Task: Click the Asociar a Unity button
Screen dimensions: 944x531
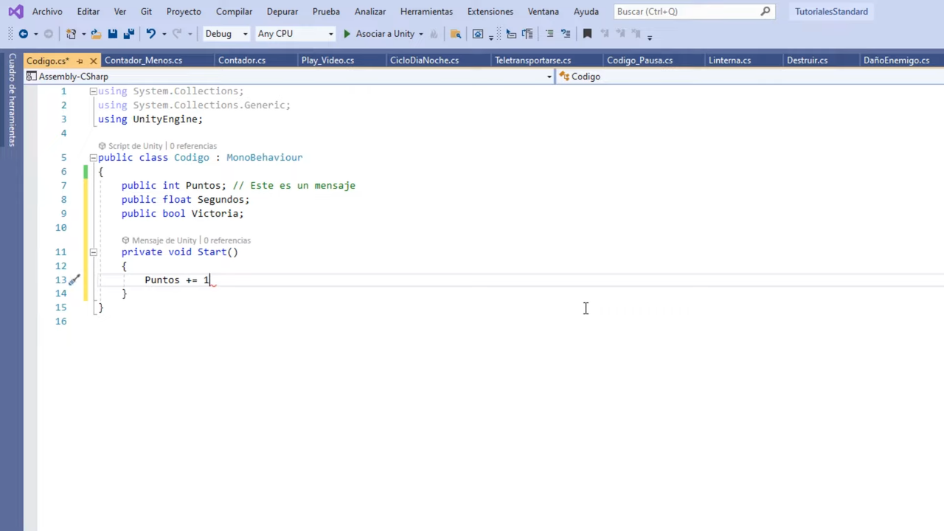Action: coord(378,34)
